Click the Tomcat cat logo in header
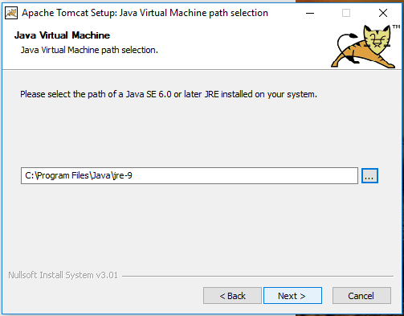 point(363,47)
